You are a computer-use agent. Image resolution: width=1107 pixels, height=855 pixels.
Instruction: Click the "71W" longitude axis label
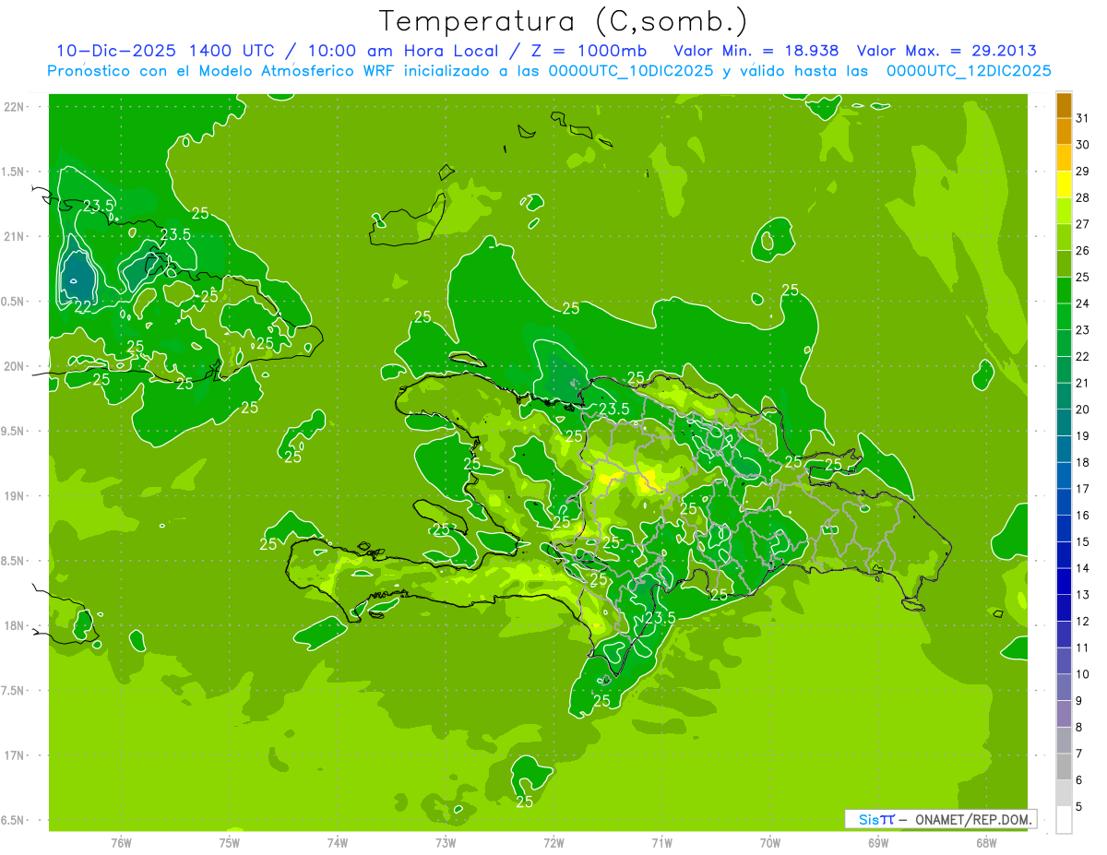pos(661,843)
